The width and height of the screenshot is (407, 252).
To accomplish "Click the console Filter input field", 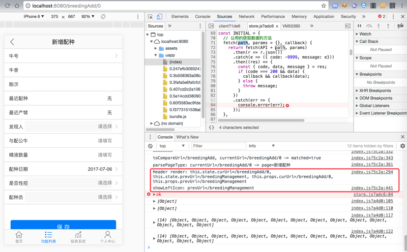I will 219,146.
